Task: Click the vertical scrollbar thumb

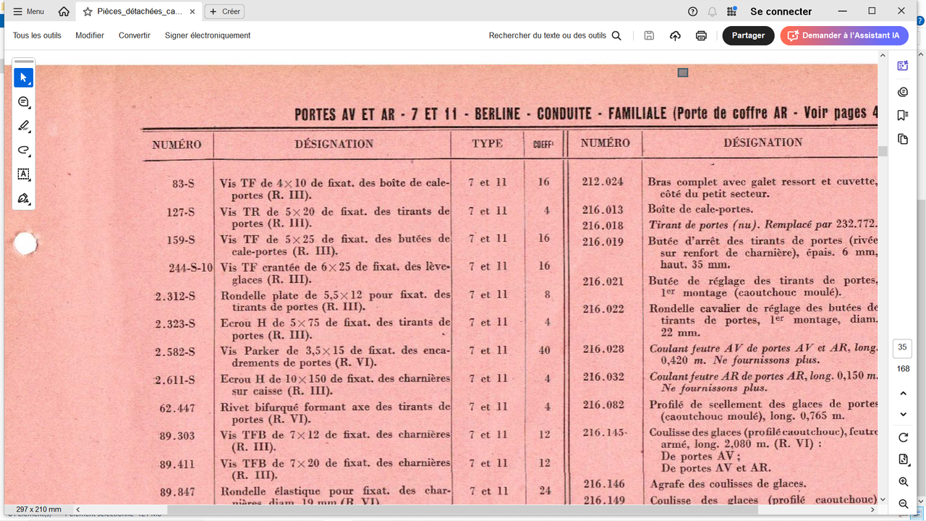Action: coord(883,151)
